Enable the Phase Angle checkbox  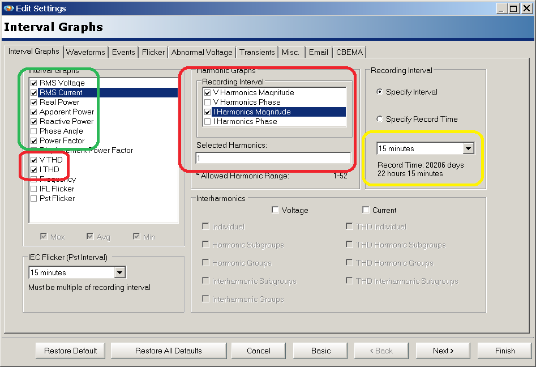pos(33,131)
